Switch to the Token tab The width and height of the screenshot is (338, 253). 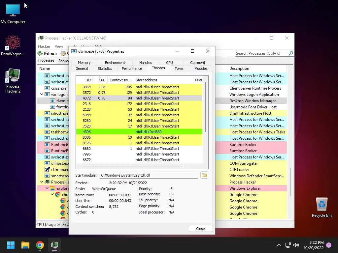pyautogui.click(x=179, y=69)
